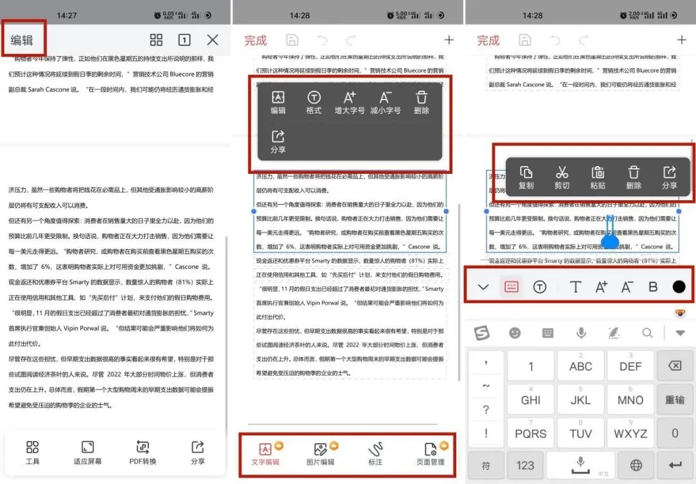Open single page view icon in left screen
The image size is (696, 484).
point(184,40)
